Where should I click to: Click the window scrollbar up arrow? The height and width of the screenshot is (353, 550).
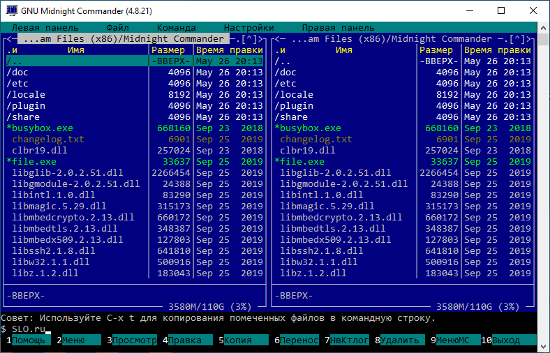(543, 28)
